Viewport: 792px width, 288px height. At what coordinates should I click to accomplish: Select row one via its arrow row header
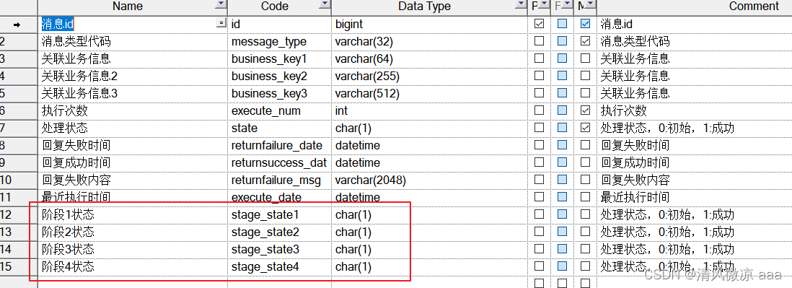(19, 24)
